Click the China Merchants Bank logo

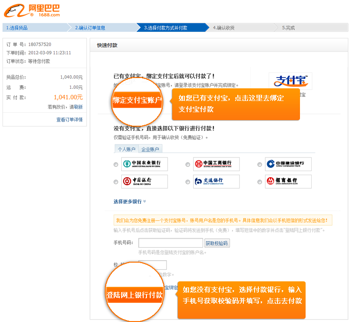pyautogui.click(x=288, y=181)
